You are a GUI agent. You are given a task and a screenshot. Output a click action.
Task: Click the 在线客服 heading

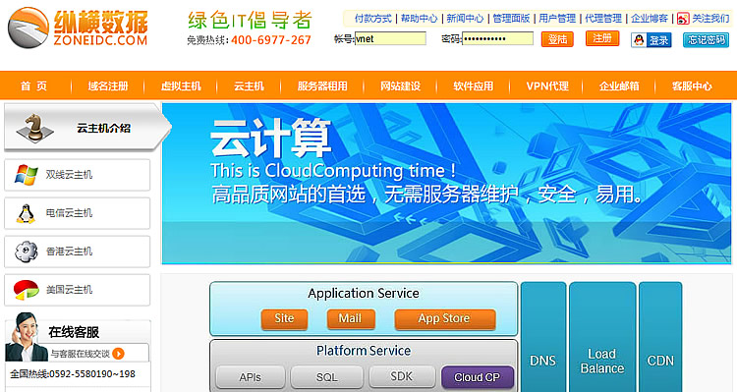point(74,332)
